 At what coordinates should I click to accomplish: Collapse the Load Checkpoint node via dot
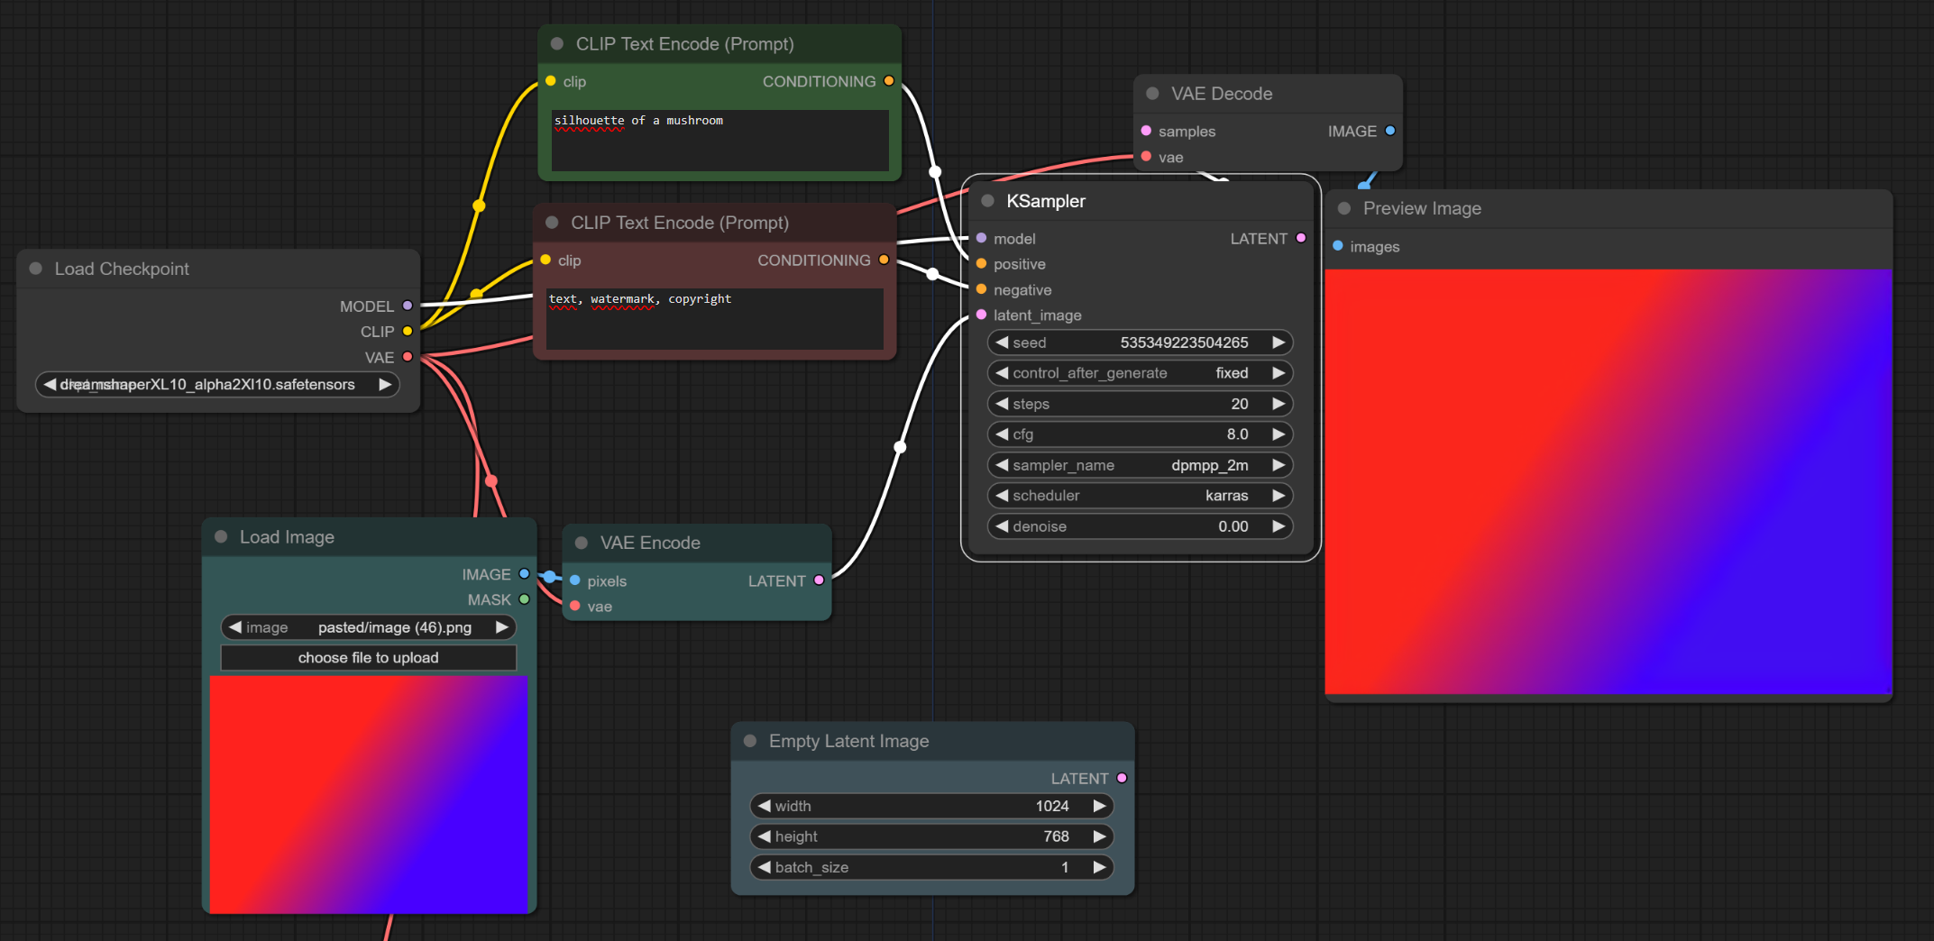36,269
